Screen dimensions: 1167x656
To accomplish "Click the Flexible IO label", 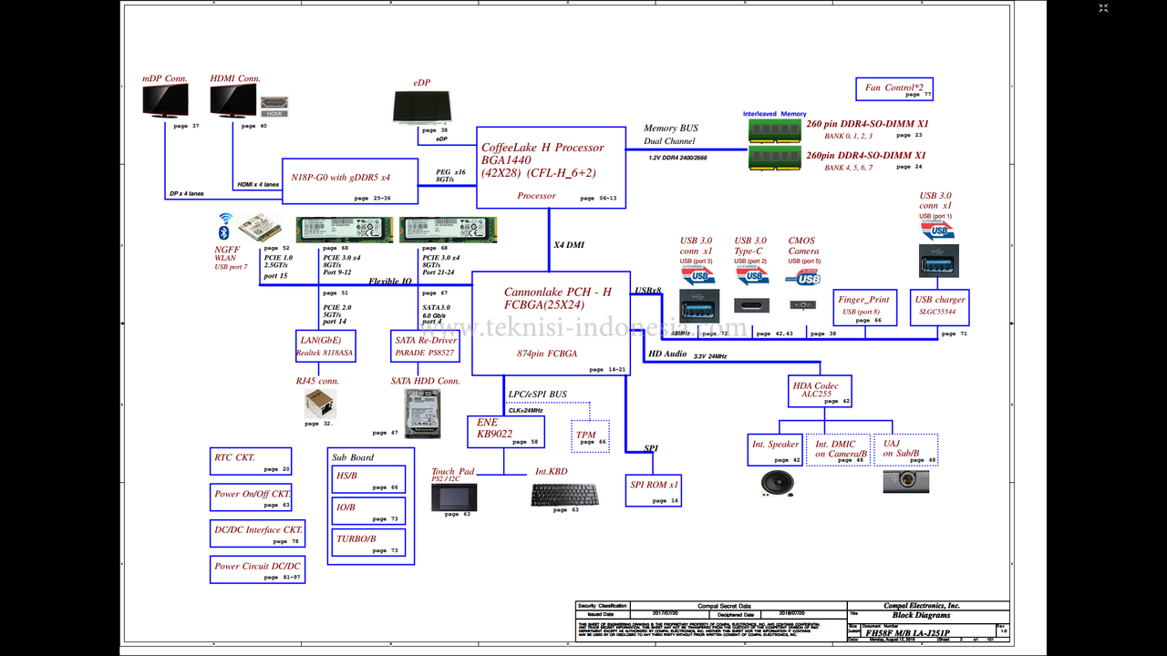I will click(x=392, y=281).
